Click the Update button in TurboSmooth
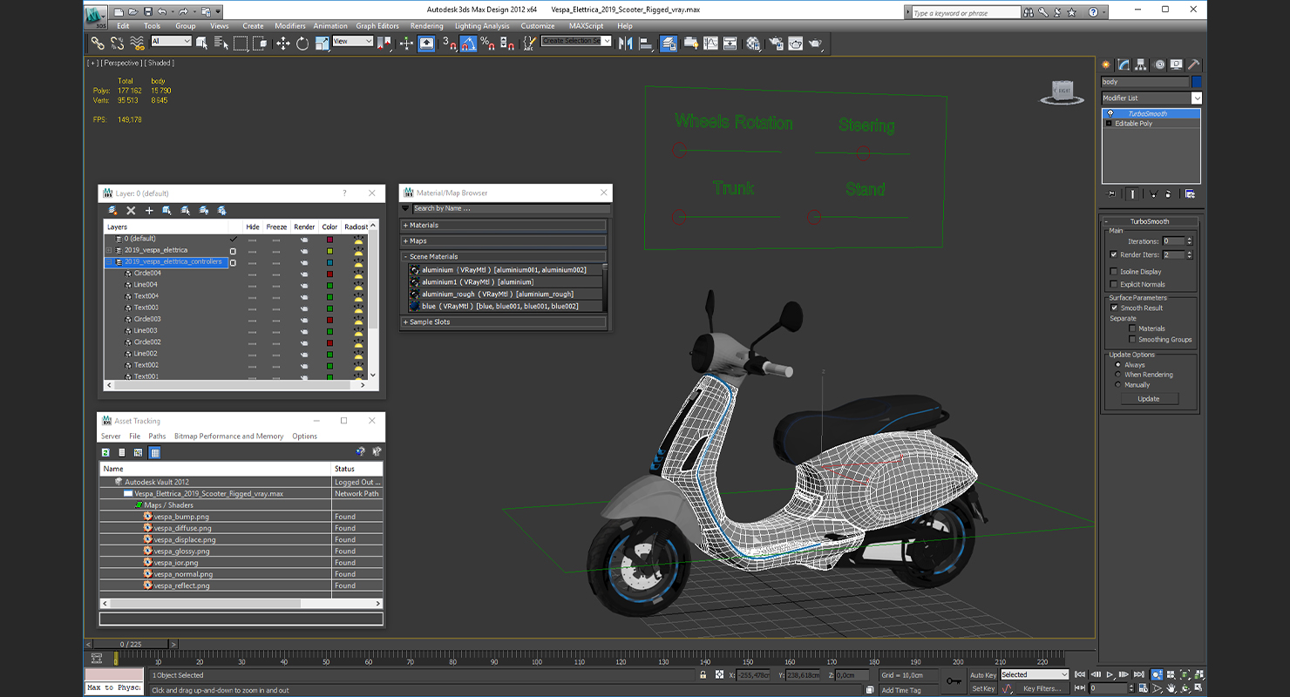Image resolution: width=1290 pixels, height=697 pixels. point(1148,398)
